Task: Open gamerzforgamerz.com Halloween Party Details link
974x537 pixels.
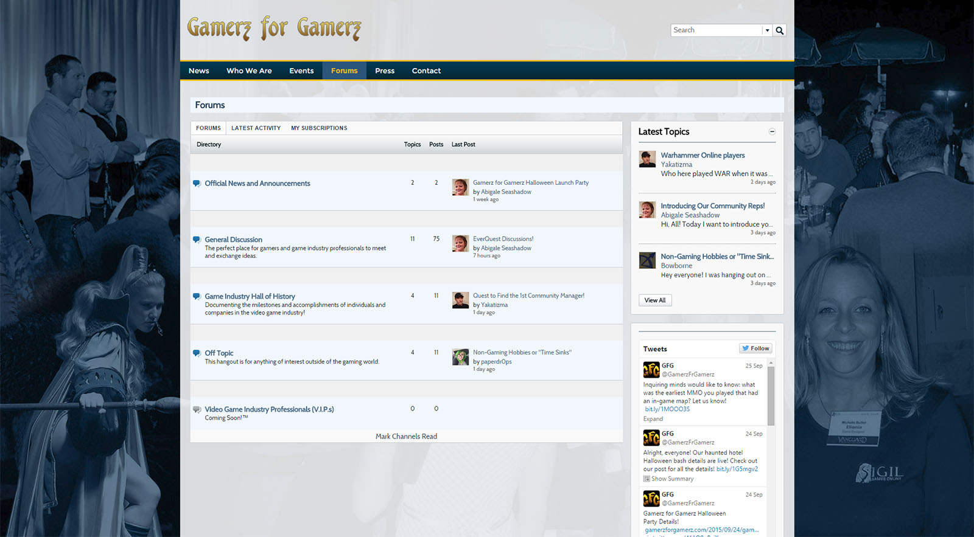Action: (x=702, y=530)
